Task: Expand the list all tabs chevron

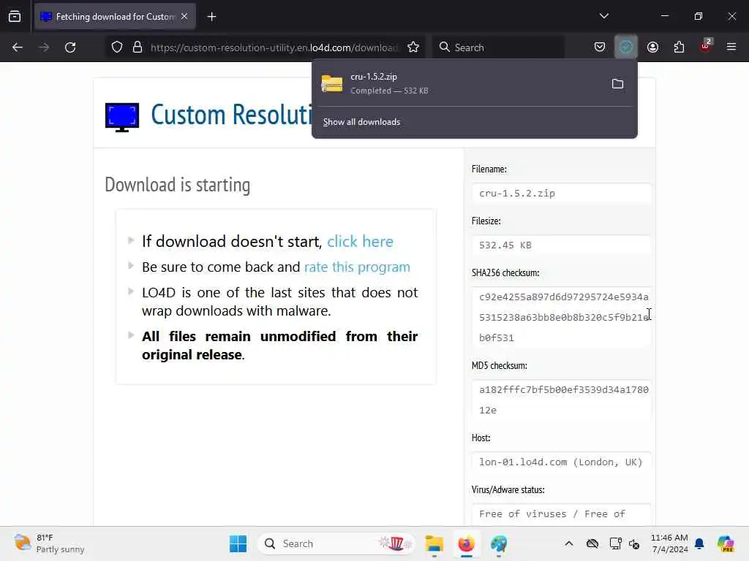Action: tap(603, 16)
